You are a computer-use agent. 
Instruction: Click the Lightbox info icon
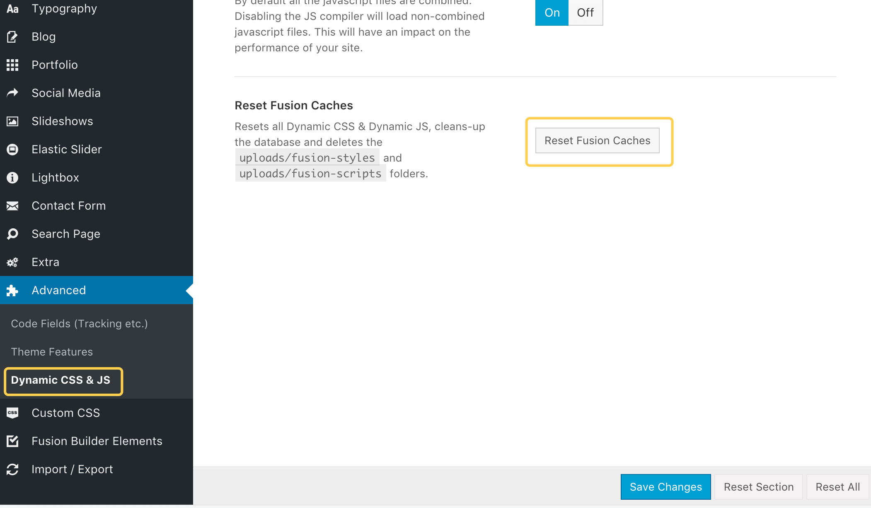pyautogui.click(x=12, y=178)
